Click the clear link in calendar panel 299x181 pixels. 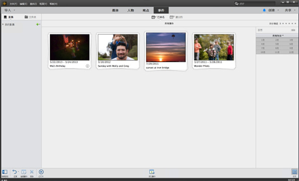pyautogui.click(x=293, y=30)
